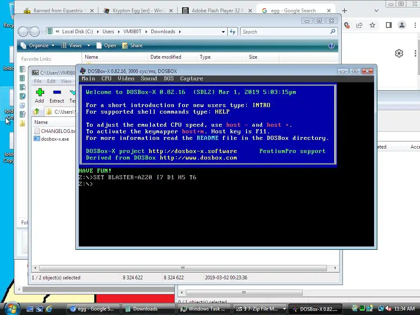Click the Explorer Back button
The image size is (420, 315).
click(x=23, y=32)
